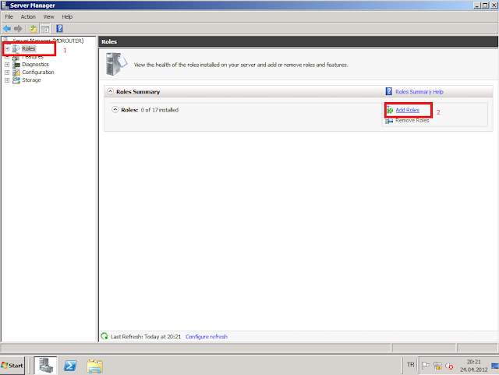Expand the Diagnostics tree node

click(x=7, y=64)
